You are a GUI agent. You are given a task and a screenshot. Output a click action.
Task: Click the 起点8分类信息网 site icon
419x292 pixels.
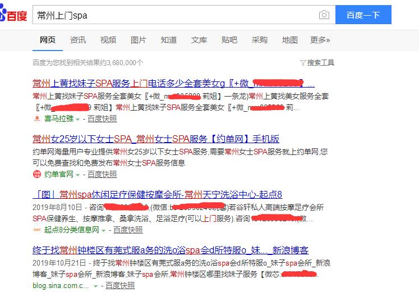[x=37, y=230]
